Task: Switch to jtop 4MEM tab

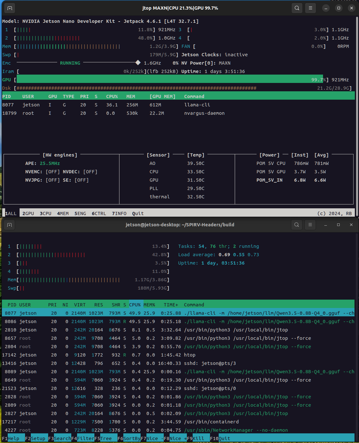Action: pyautogui.click(x=63, y=213)
